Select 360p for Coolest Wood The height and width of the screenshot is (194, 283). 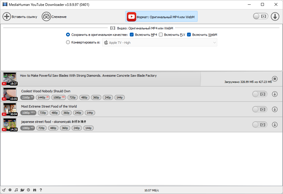point(96,97)
